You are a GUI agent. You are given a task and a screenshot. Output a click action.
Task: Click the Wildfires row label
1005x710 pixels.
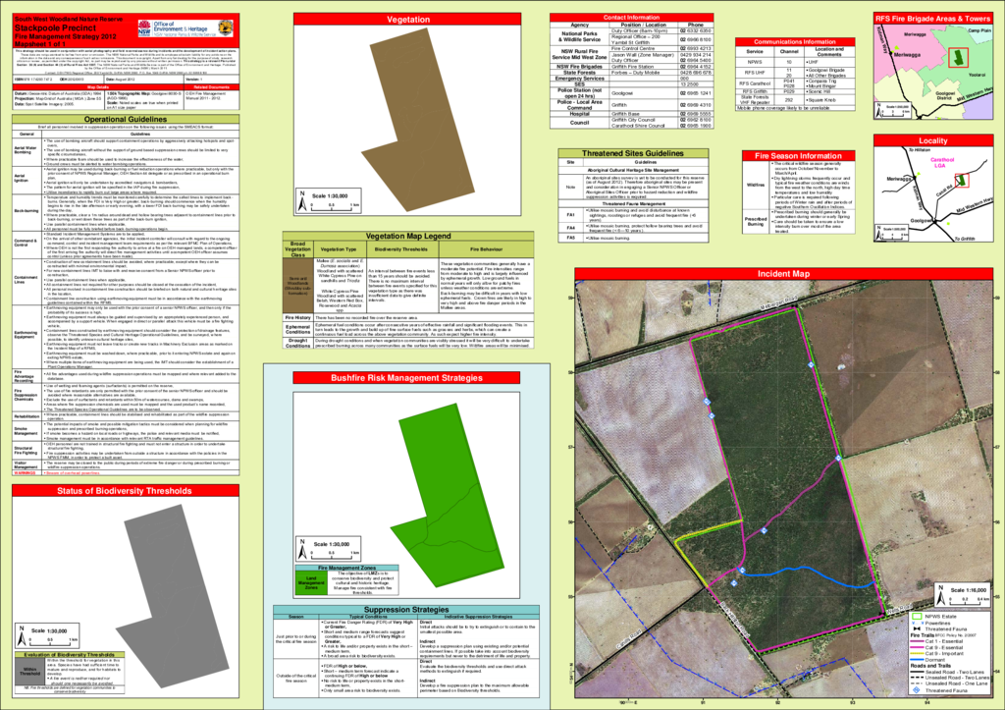click(x=756, y=185)
